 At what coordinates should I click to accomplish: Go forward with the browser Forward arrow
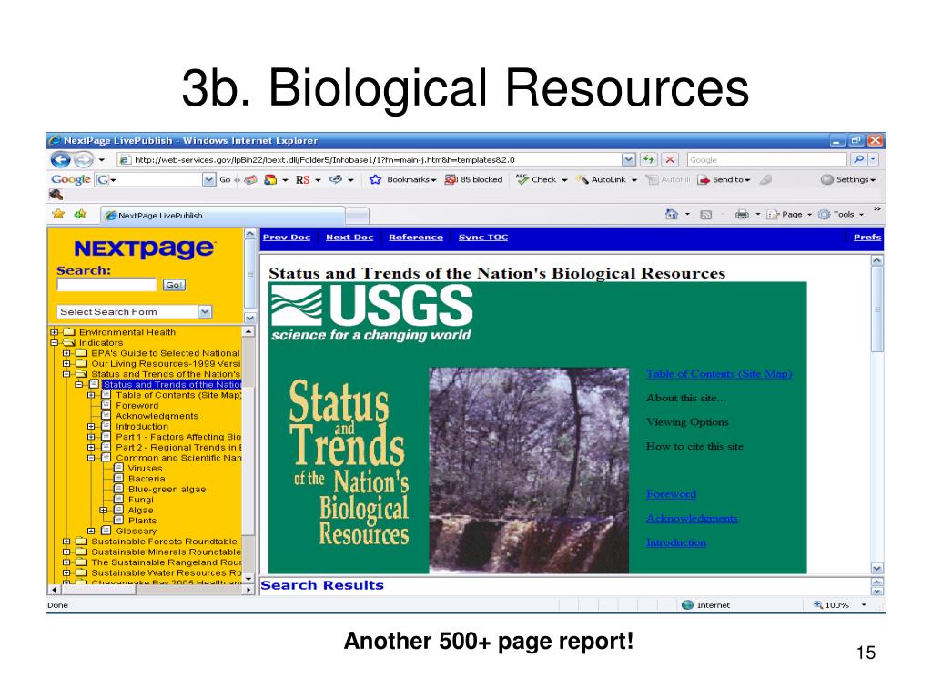tap(84, 159)
